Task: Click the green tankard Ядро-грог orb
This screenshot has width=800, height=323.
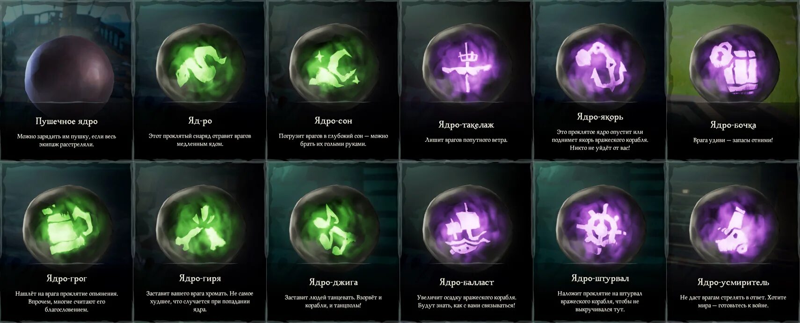Action: (x=67, y=226)
